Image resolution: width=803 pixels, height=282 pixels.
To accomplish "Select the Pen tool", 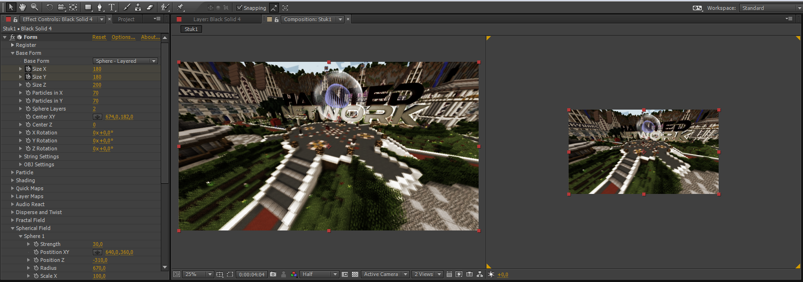I will click(x=99, y=7).
